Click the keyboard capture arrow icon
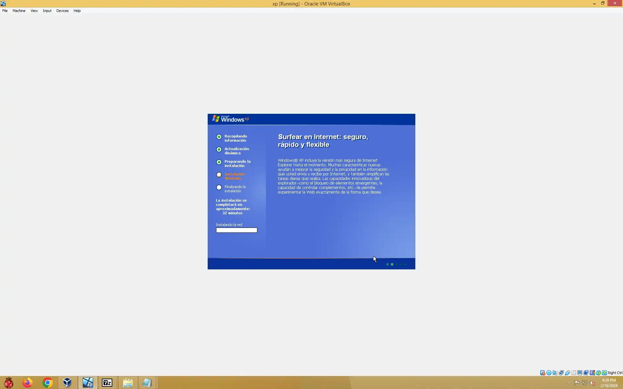 [604, 373]
